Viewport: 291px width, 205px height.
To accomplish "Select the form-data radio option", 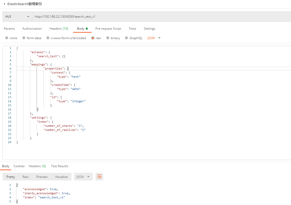I will (x=24, y=38).
